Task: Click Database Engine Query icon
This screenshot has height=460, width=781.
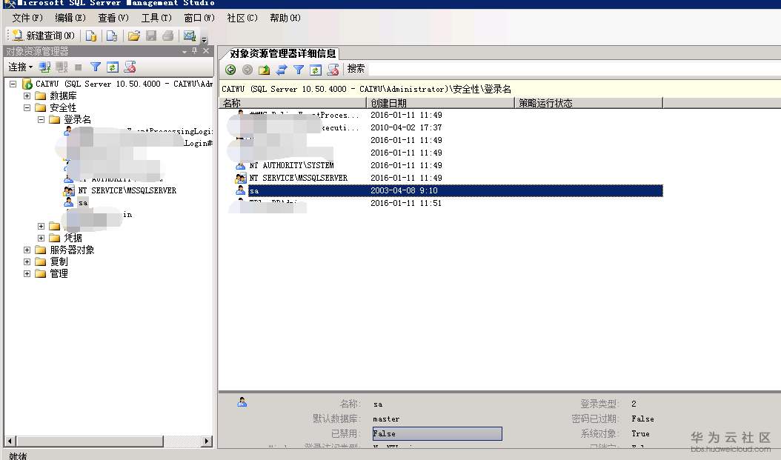Action: pyautogui.click(x=90, y=36)
